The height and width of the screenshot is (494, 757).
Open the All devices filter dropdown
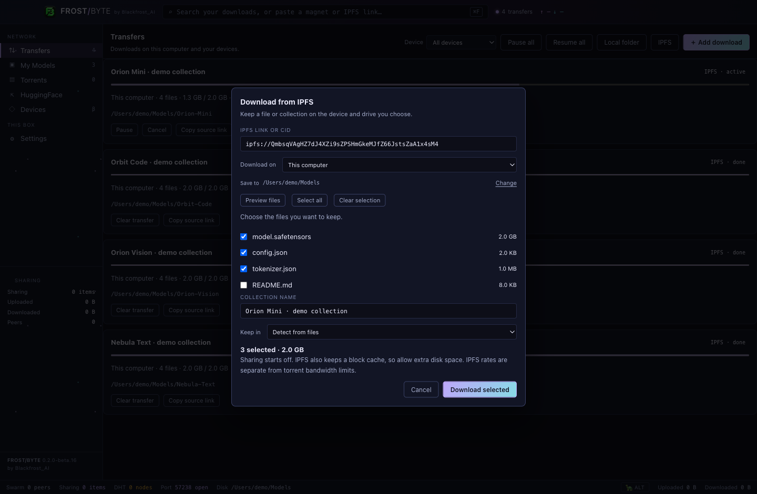[461, 43]
